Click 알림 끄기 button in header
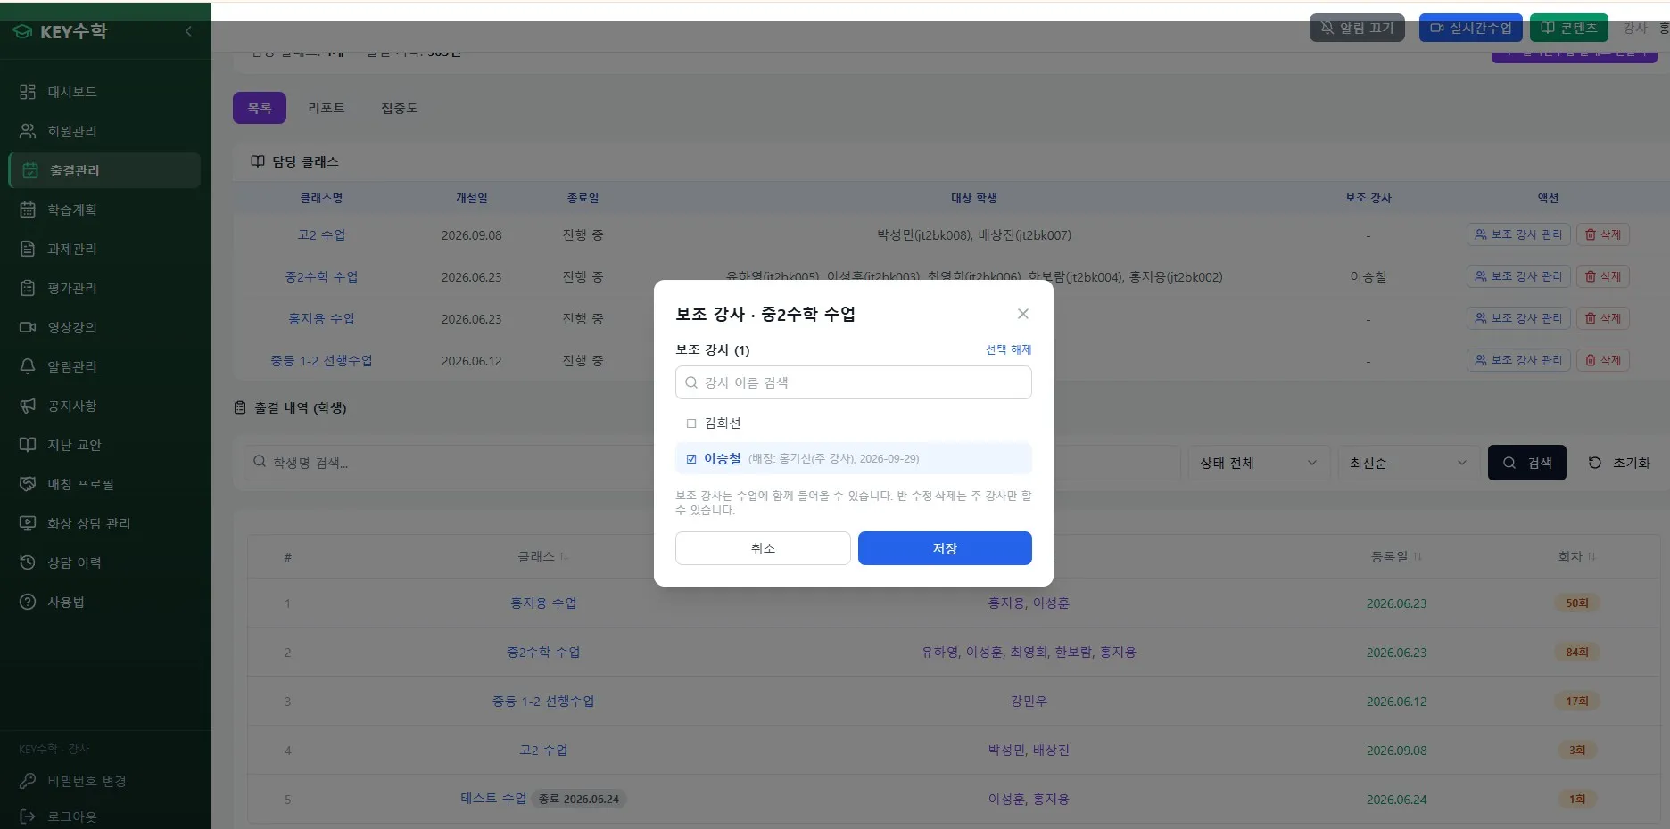This screenshot has height=829, width=1670. pyautogui.click(x=1357, y=28)
